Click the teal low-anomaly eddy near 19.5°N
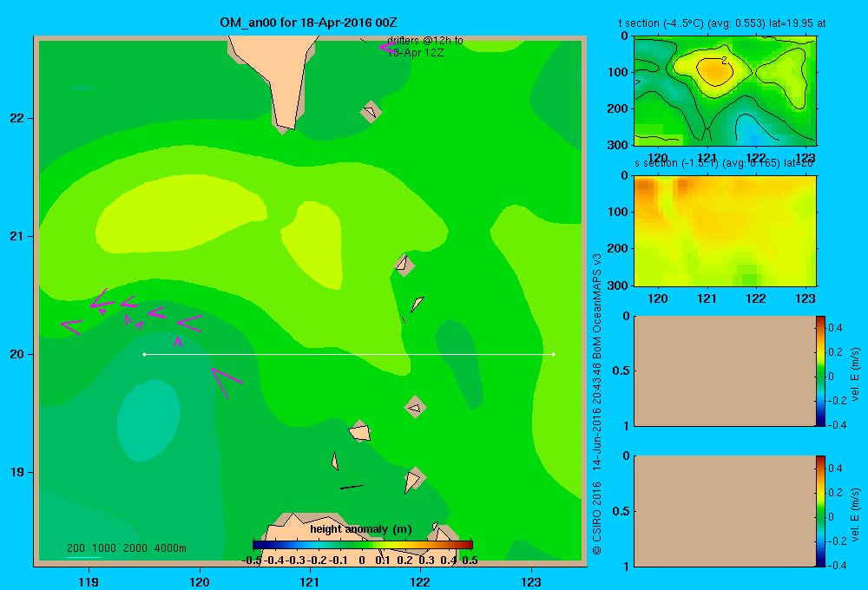Image resolution: width=868 pixels, height=590 pixels. 148,421
